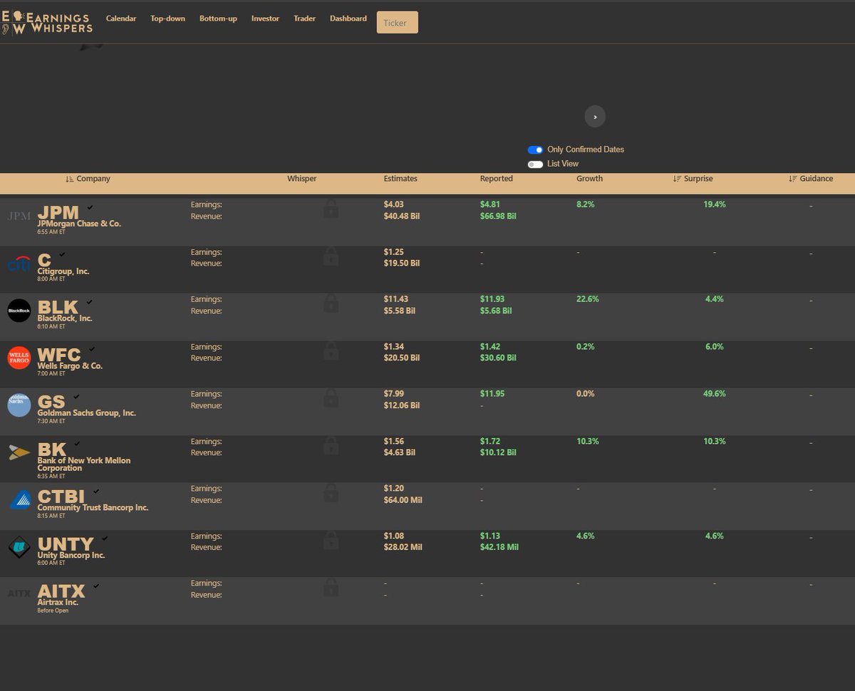Click the Estimates column header
The image size is (855, 691).
click(x=400, y=179)
